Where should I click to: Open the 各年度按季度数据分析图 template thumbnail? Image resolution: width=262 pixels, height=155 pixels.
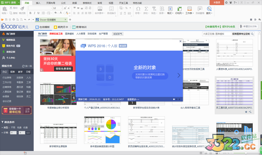(x=102, y=130)
